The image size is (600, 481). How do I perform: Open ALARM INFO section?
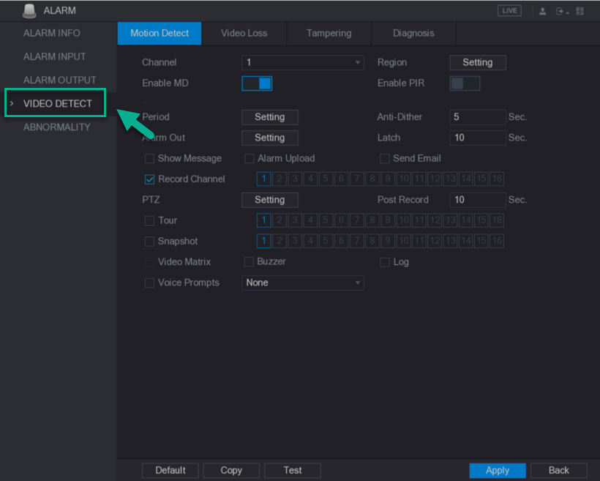tap(52, 34)
